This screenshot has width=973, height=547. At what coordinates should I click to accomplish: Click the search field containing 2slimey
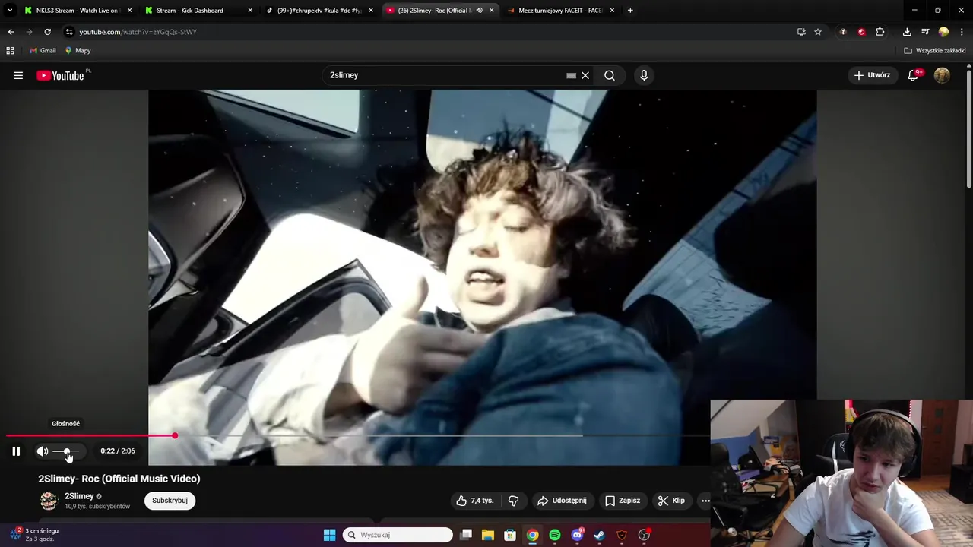pos(445,75)
